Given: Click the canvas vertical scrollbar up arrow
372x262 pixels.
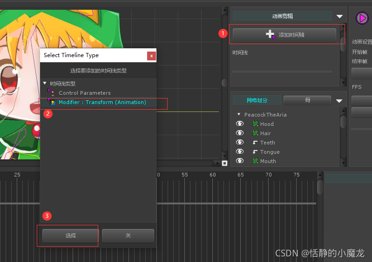Looking at the screenshot, I should [224, 10].
